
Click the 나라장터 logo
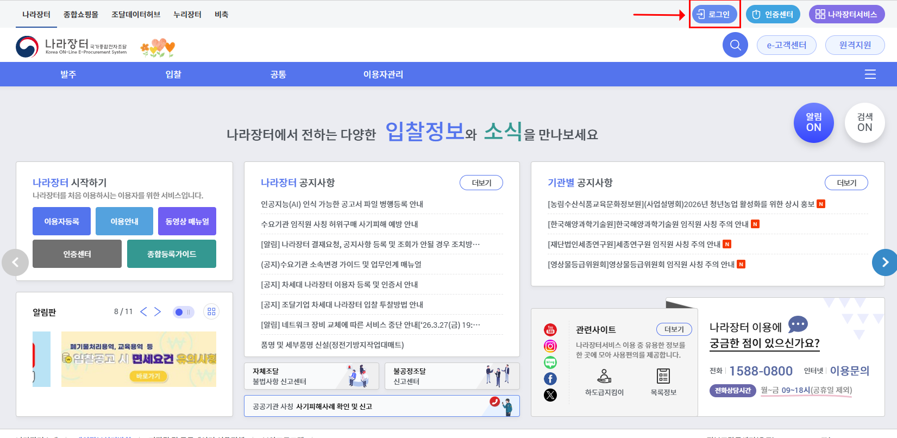[x=72, y=47]
